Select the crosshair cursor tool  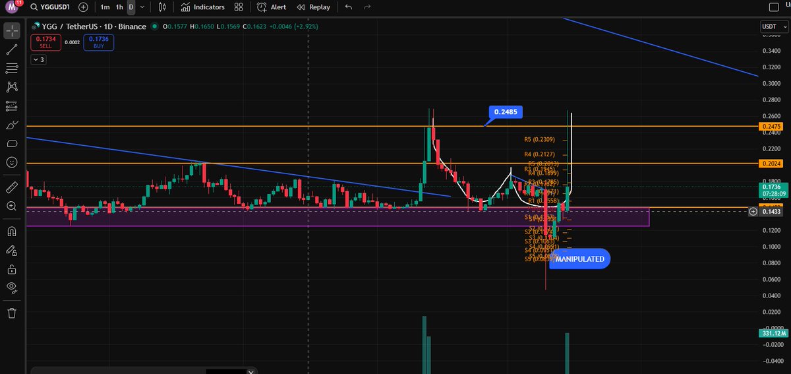(11, 30)
